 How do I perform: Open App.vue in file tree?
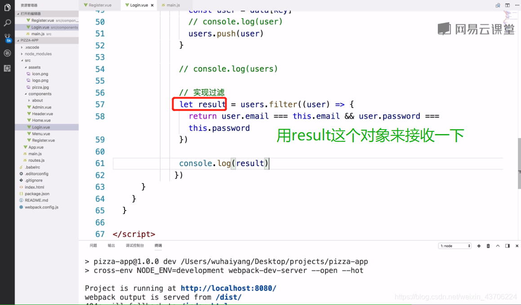coord(46,147)
